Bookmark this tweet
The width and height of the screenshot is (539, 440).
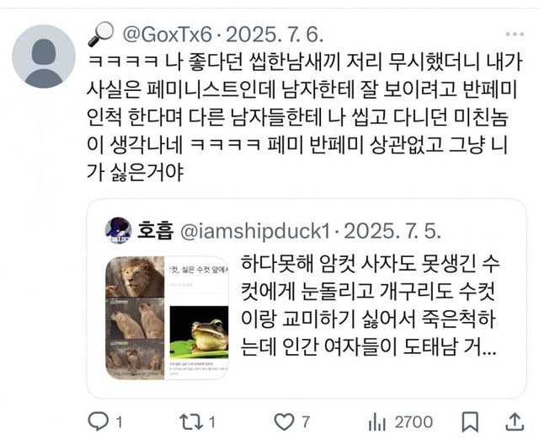pyautogui.click(x=470, y=421)
